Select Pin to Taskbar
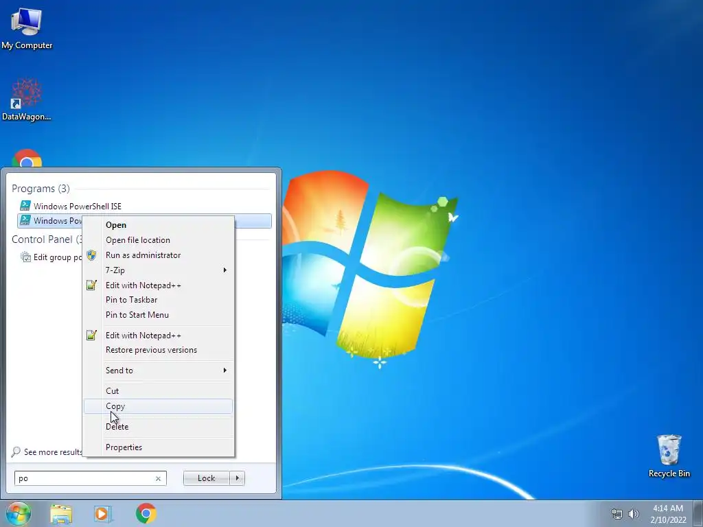 tap(159, 300)
